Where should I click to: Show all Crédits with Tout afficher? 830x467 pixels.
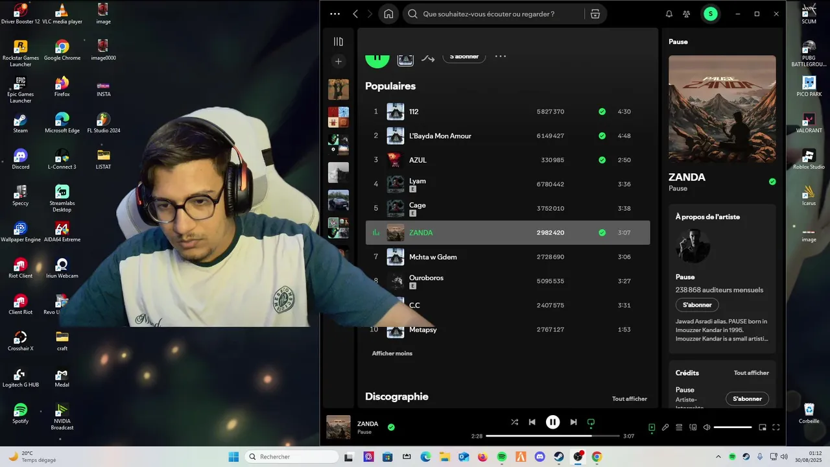pyautogui.click(x=752, y=373)
